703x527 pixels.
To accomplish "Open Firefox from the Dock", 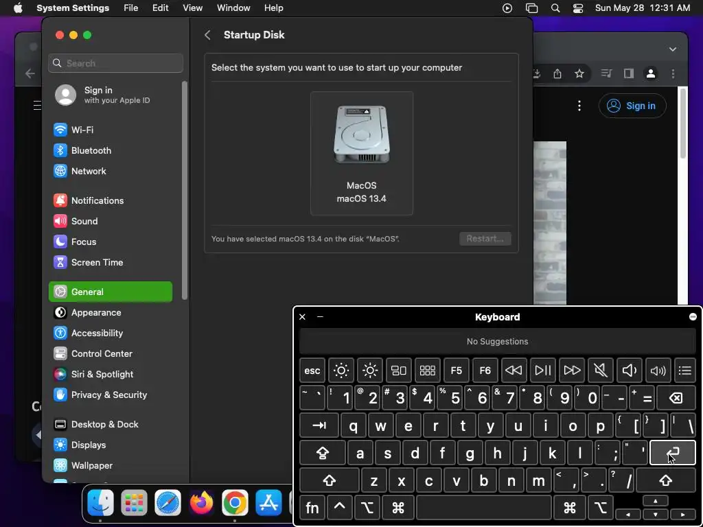I will [x=201, y=503].
